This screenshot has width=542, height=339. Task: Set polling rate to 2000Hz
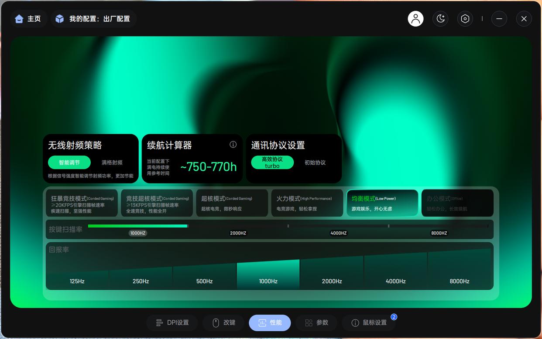point(332,273)
